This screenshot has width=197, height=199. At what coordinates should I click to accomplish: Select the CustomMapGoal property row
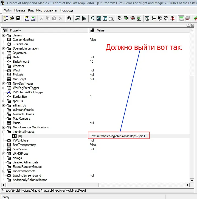click(95, 40)
